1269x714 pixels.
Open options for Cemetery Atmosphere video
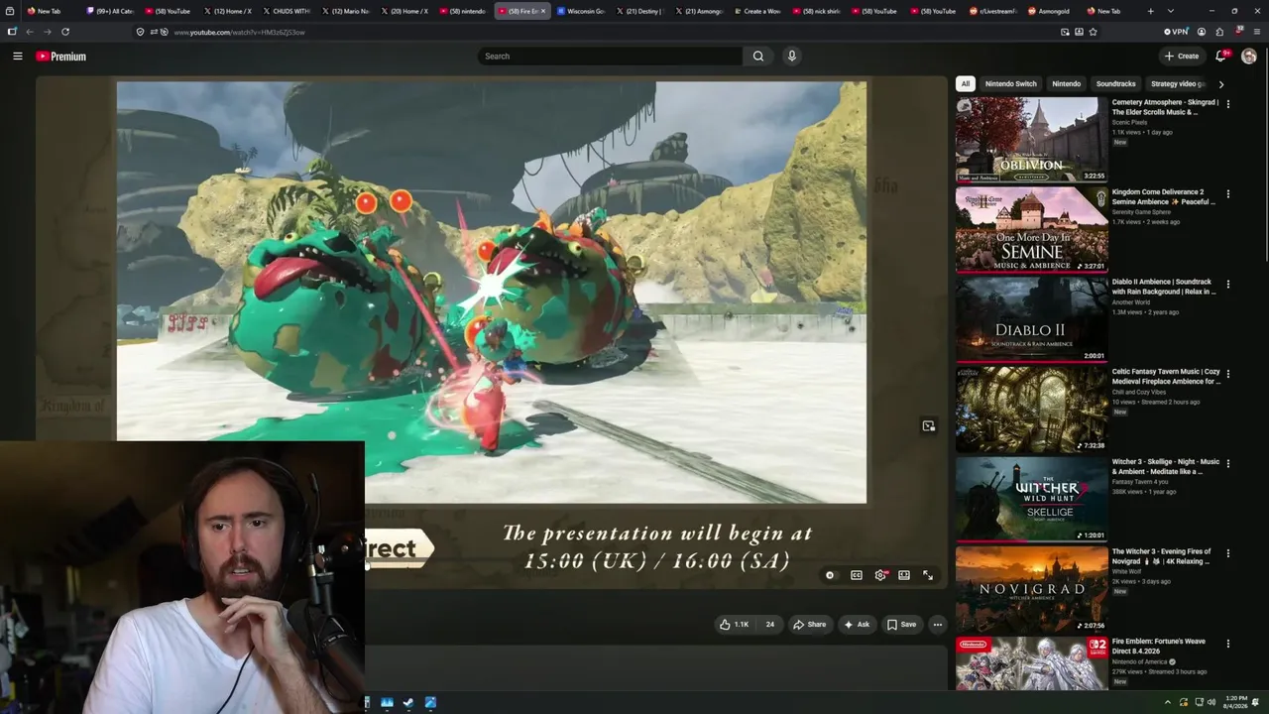(1228, 104)
